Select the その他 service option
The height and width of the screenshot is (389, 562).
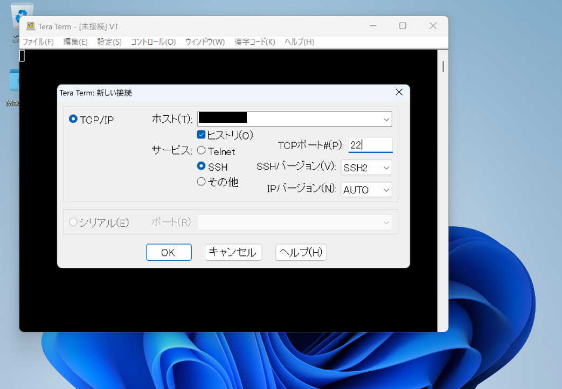click(202, 182)
